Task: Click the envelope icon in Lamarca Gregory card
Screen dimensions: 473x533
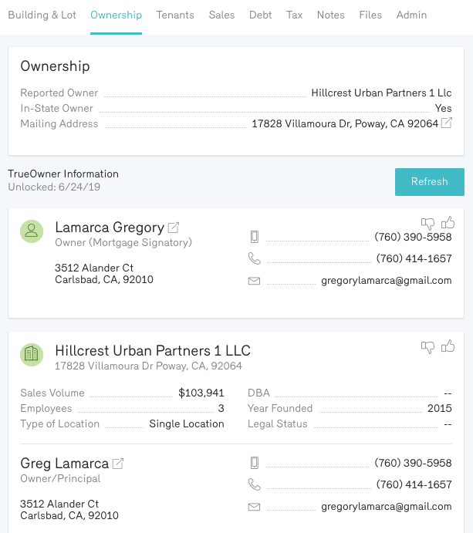Action: [254, 281]
